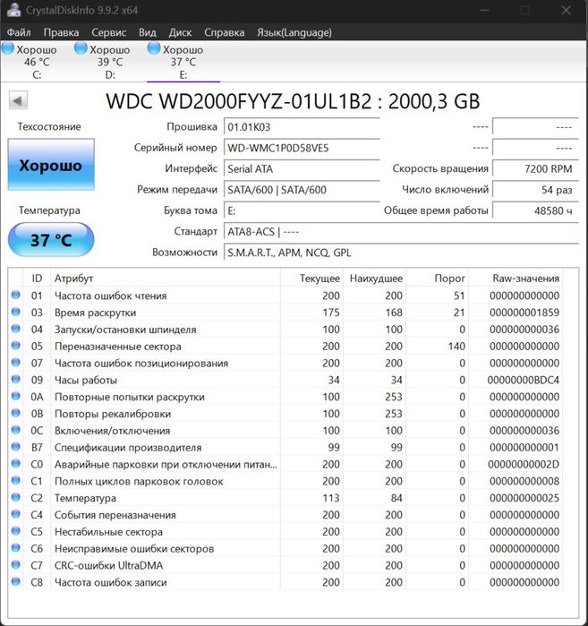Click status dot of row 05 Переназначенные сектора
588x626 pixels.
[15, 346]
